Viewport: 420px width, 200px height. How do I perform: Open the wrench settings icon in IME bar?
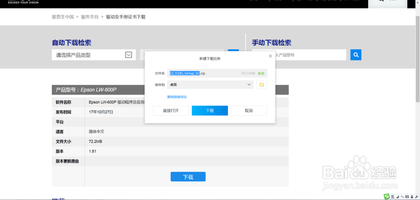pos(416,197)
